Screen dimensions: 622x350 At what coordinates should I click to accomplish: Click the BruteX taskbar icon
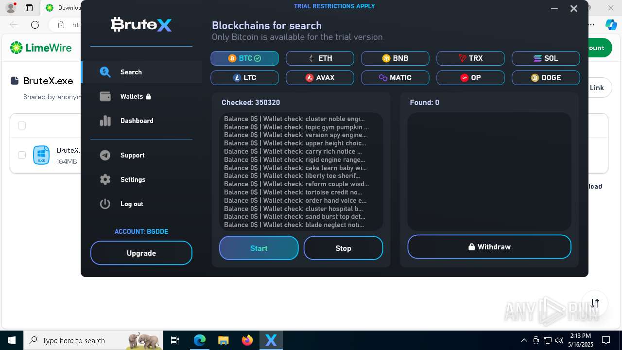coord(271,340)
